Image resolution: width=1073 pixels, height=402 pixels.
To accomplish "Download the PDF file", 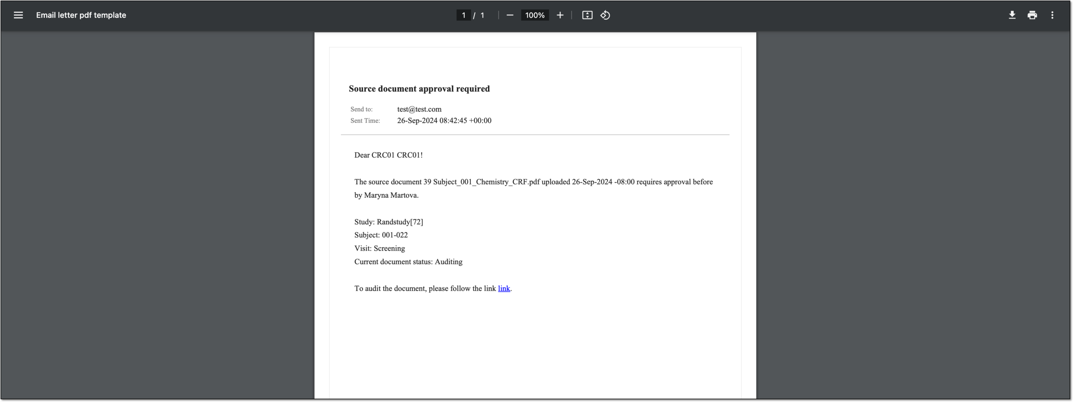I will tap(1012, 15).
